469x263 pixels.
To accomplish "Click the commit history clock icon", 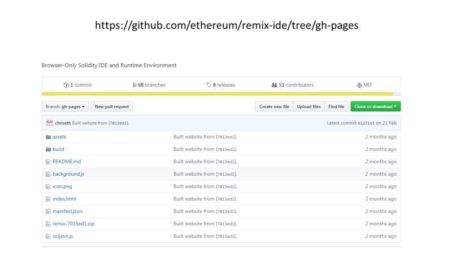I will tap(67, 85).
